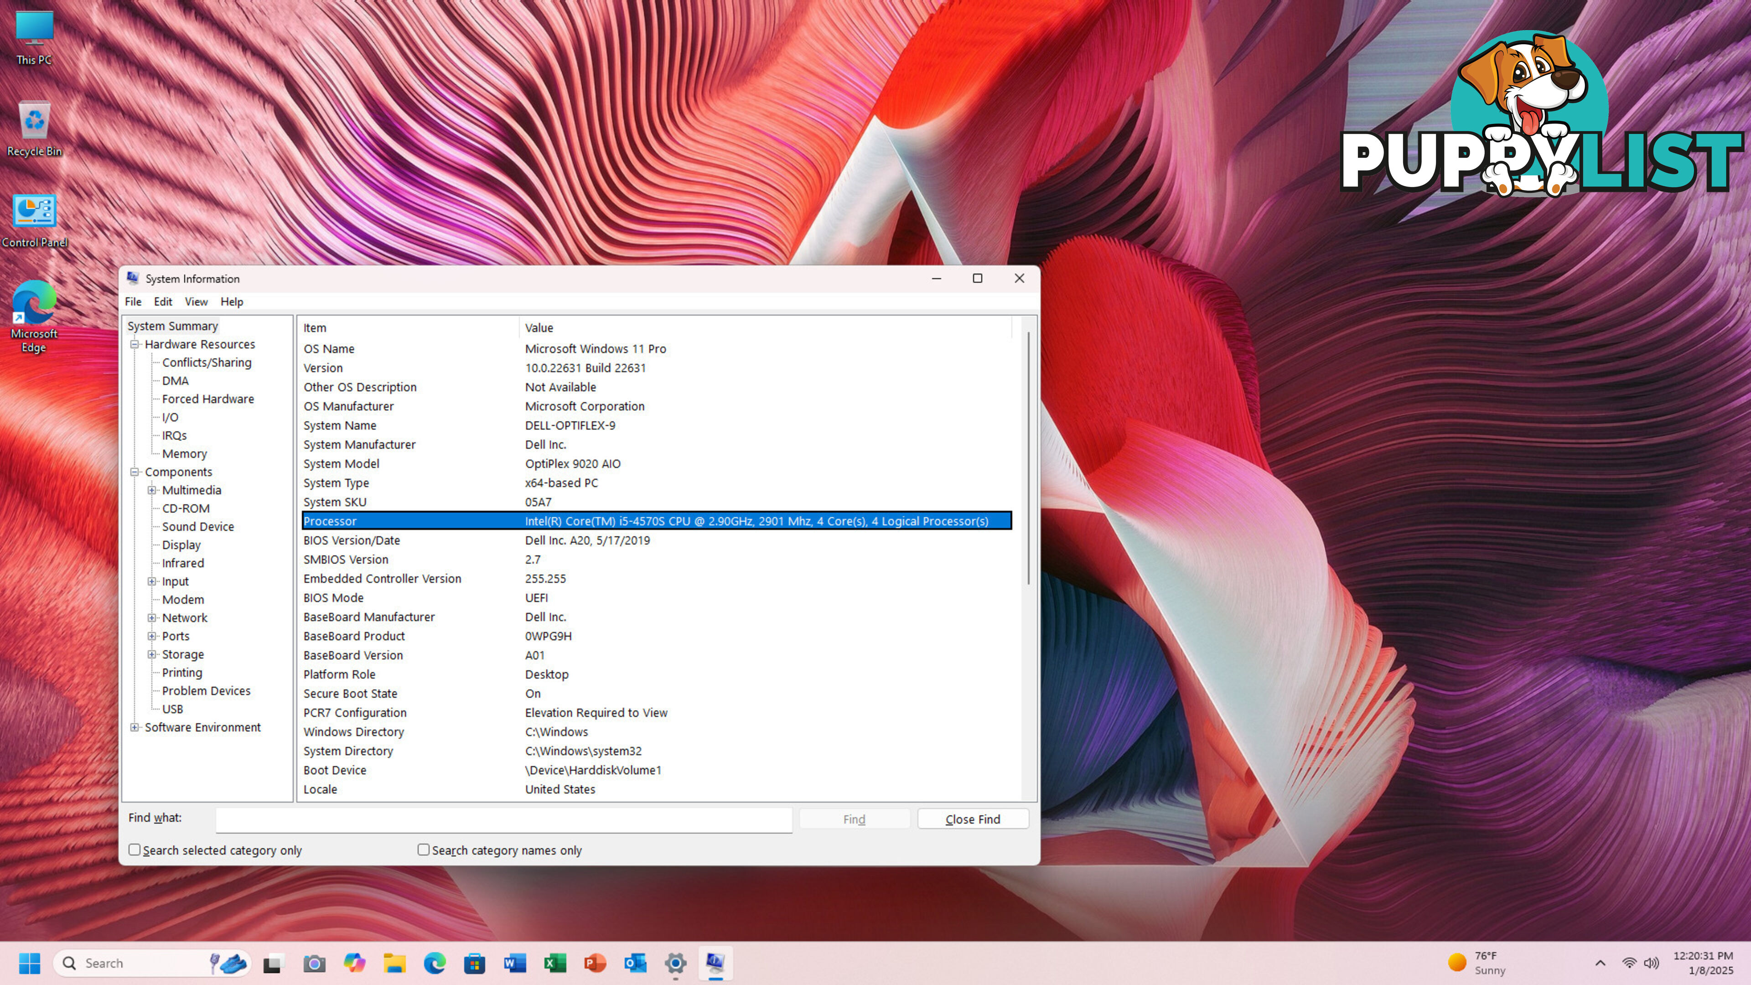Collapse the Hardware Resources tree node
The image size is (1751, 985).
click(135, 344)
